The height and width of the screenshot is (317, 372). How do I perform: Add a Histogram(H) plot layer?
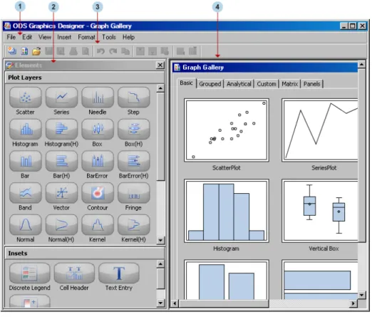(x=61, y=129)
